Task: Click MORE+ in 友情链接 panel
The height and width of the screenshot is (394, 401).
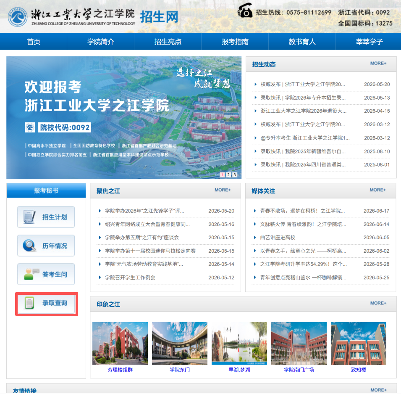Action: pos(378,390)
